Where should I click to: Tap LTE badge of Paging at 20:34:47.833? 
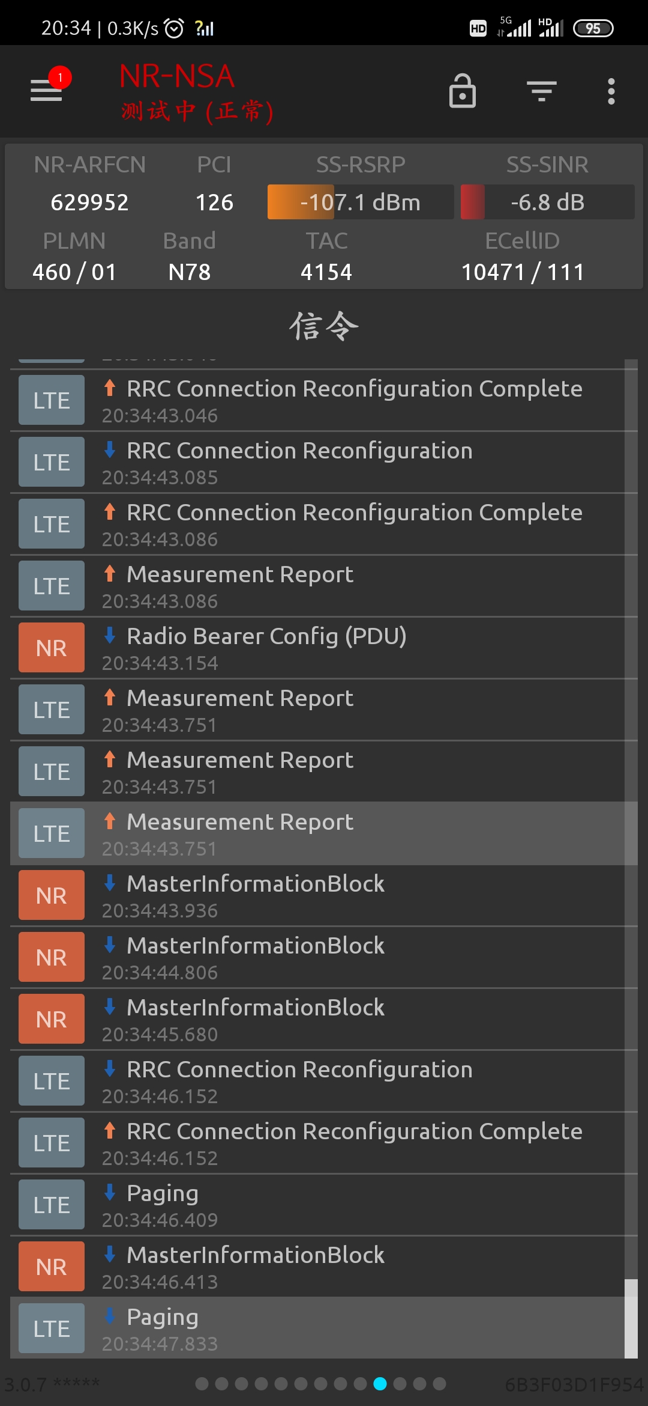click(52, 1329)
